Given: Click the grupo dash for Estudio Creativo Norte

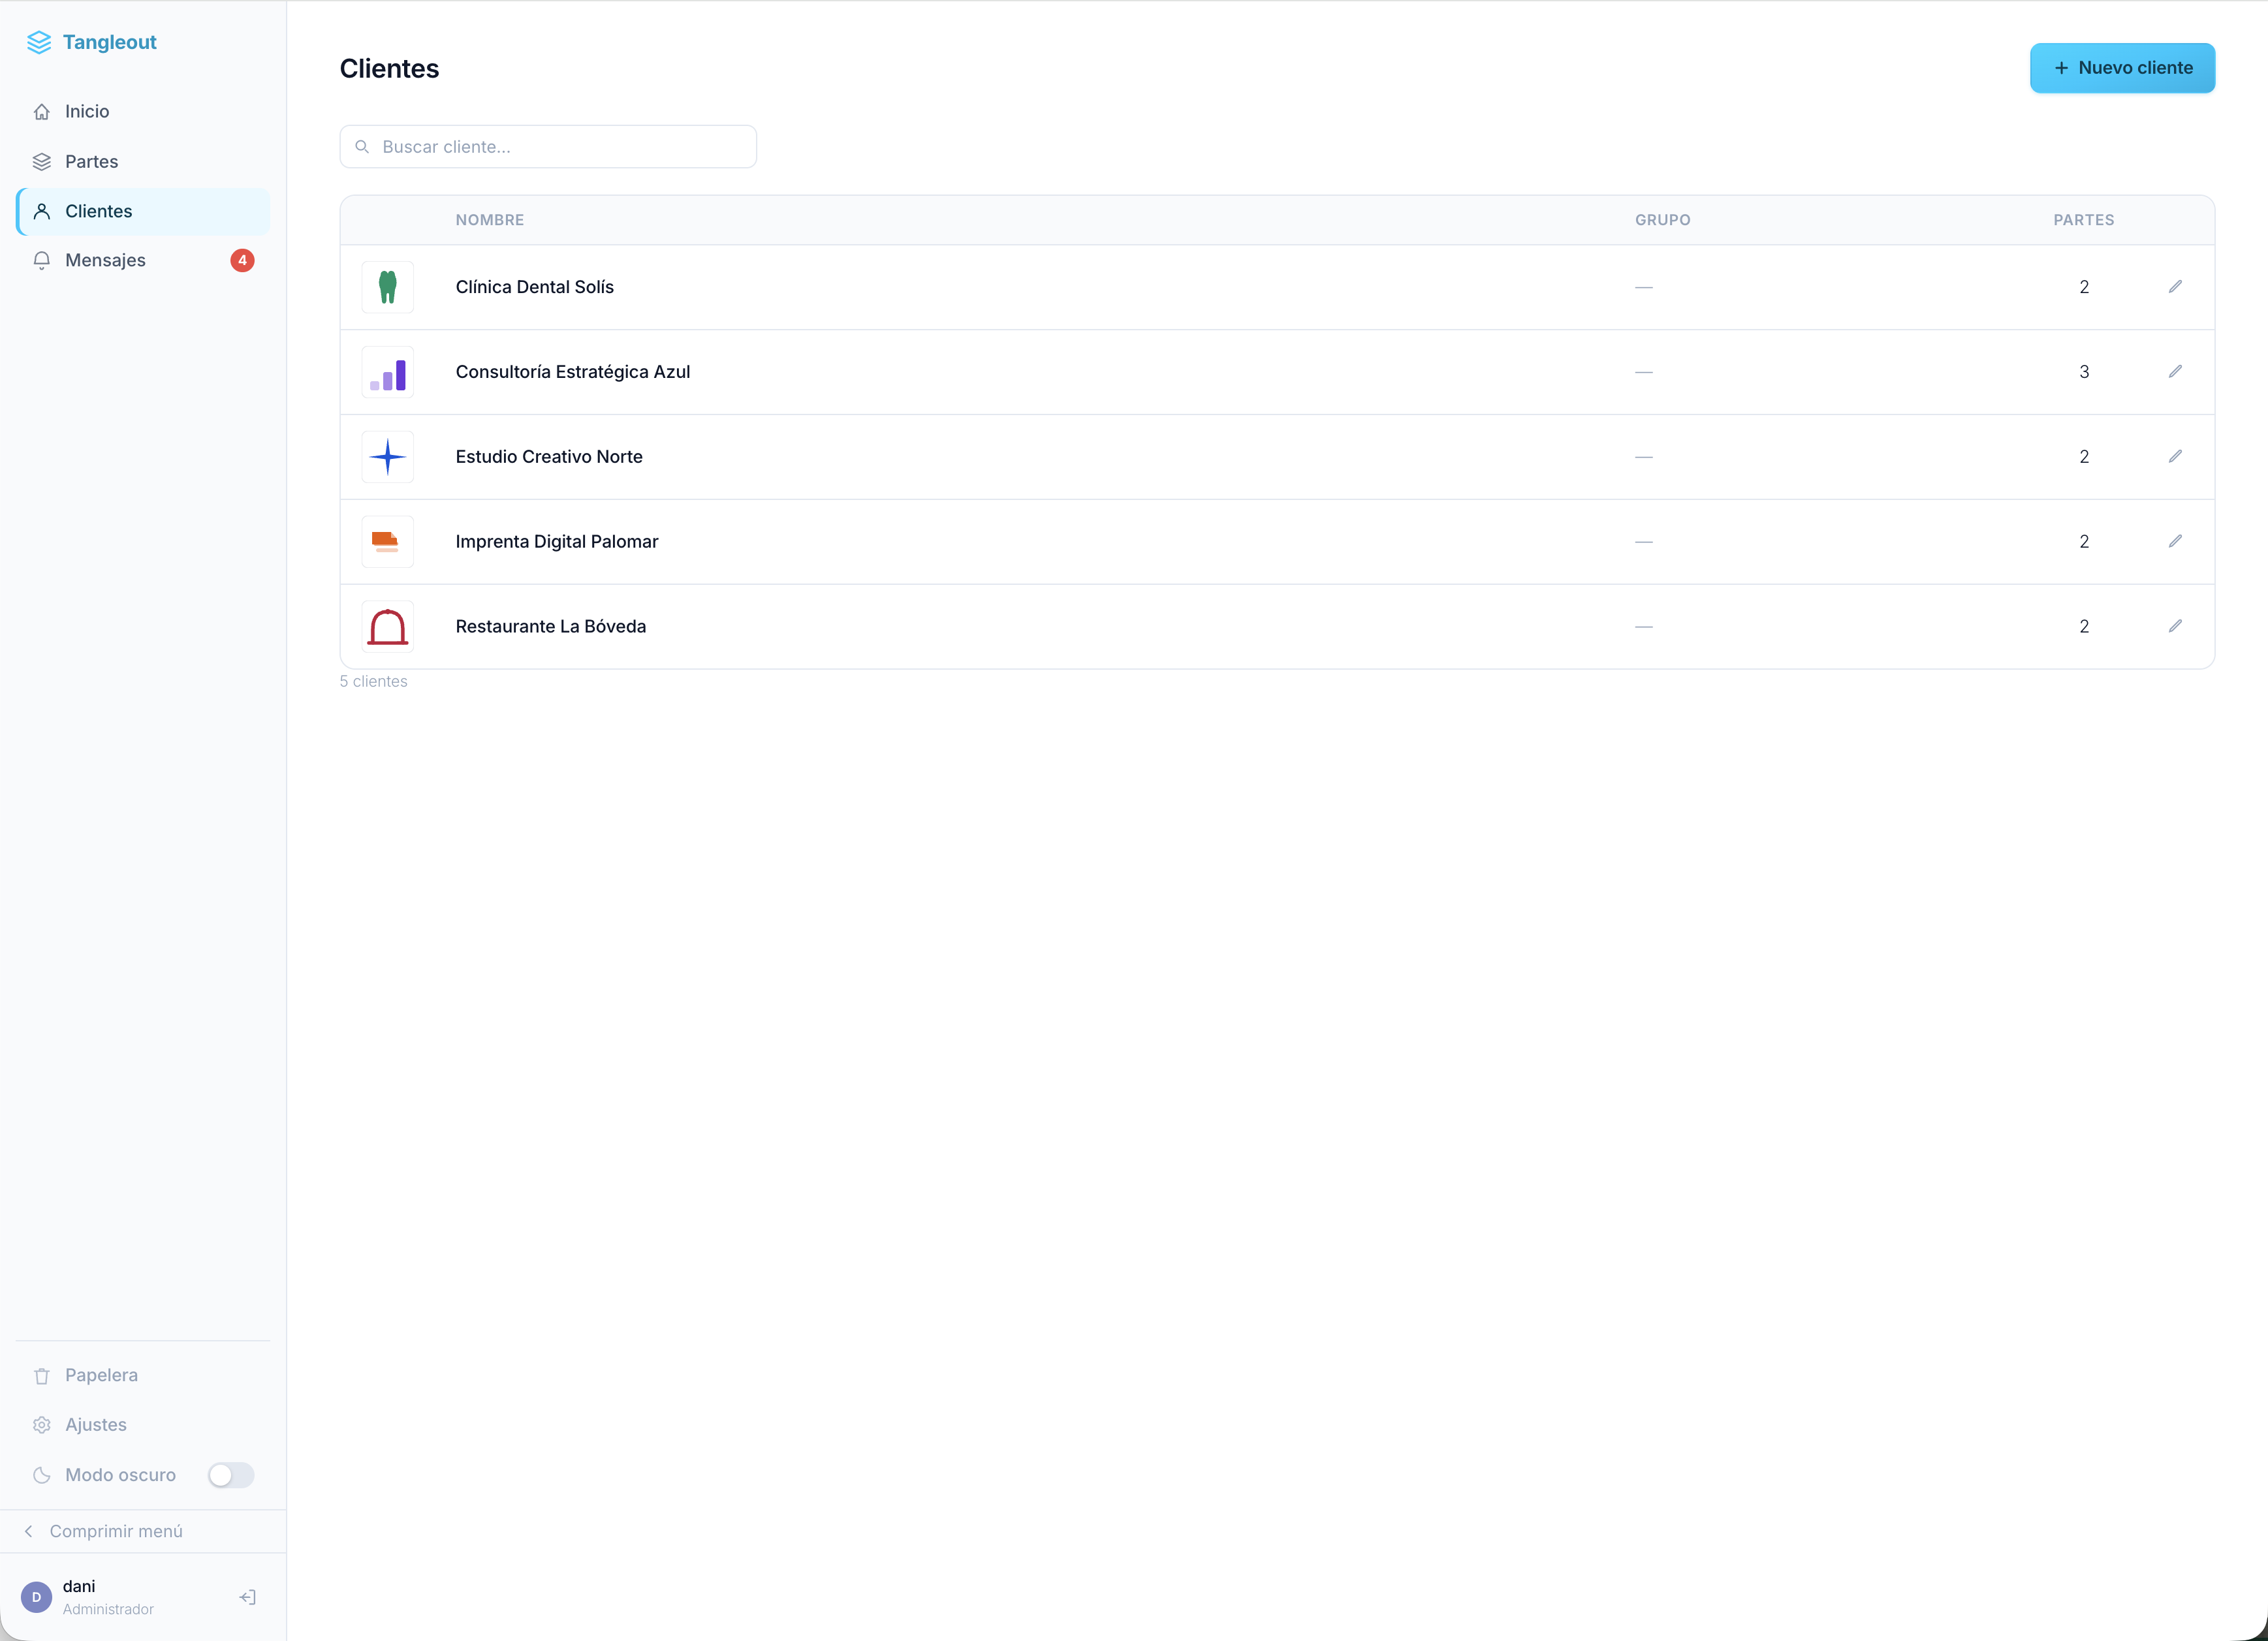Looking at the screenshot, I should 1644,457.
